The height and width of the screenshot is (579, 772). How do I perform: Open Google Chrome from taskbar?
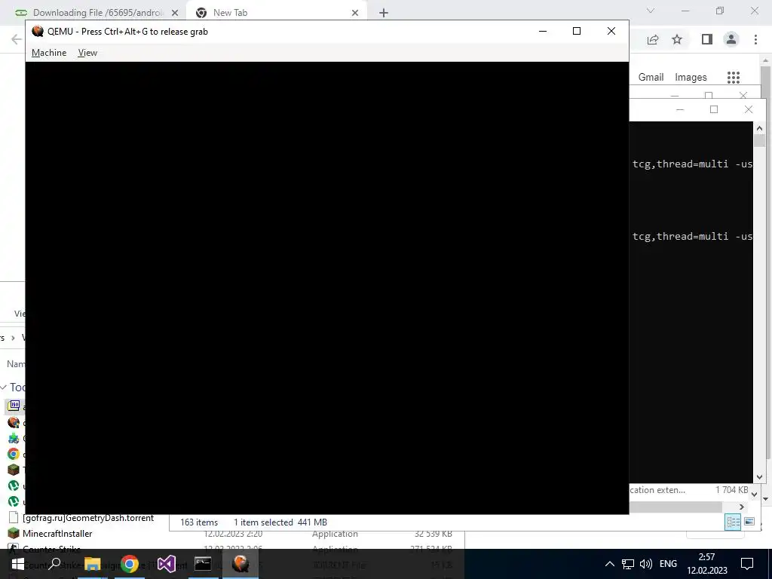(130, 564)
